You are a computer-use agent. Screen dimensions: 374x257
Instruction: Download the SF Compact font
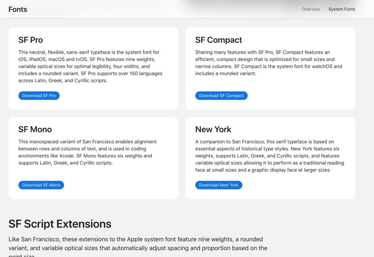point(221,96)
